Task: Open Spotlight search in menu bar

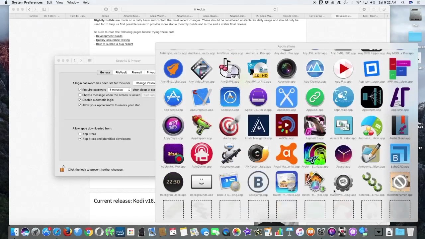Action: pyautogui.click(x=403, y=2)
